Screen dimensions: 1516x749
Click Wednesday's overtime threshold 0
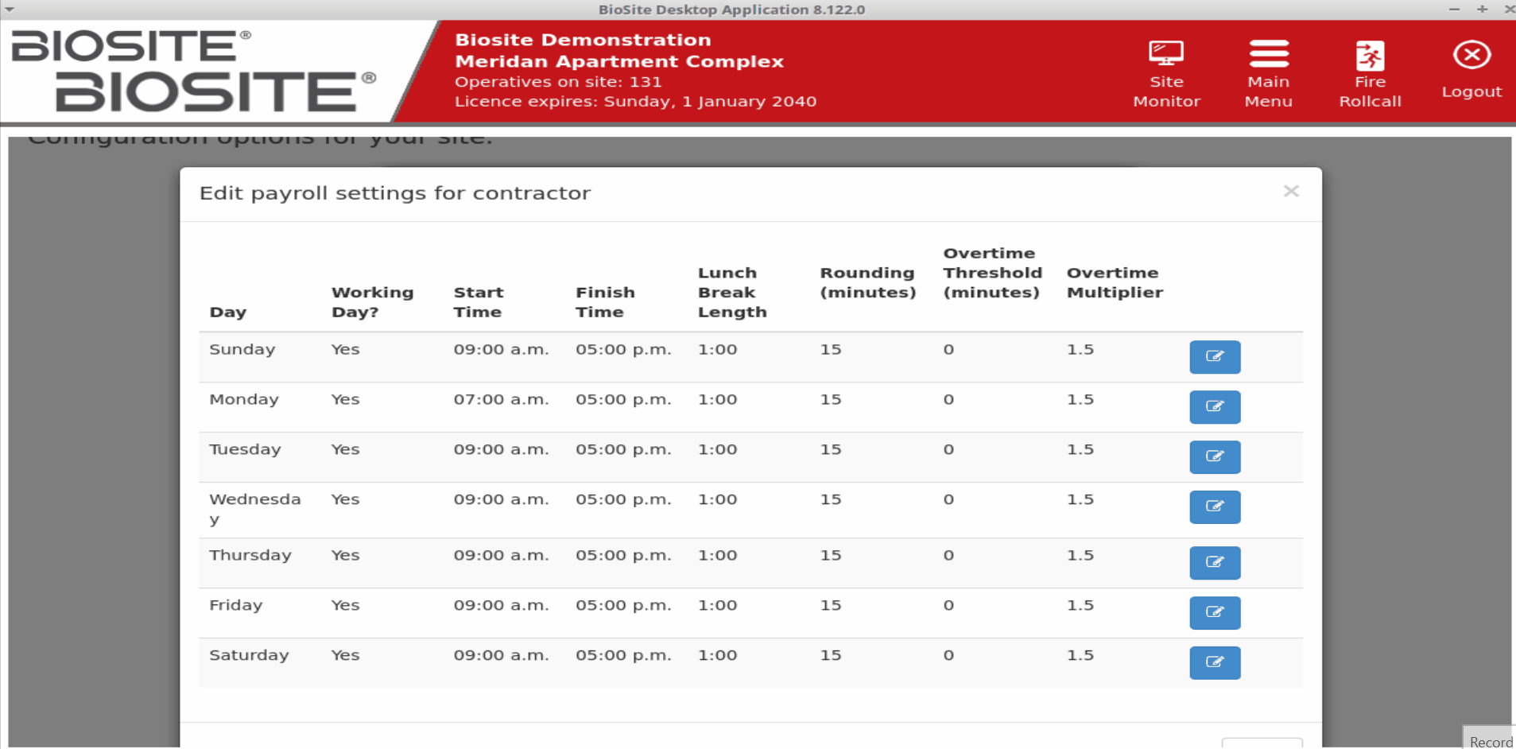948,499
